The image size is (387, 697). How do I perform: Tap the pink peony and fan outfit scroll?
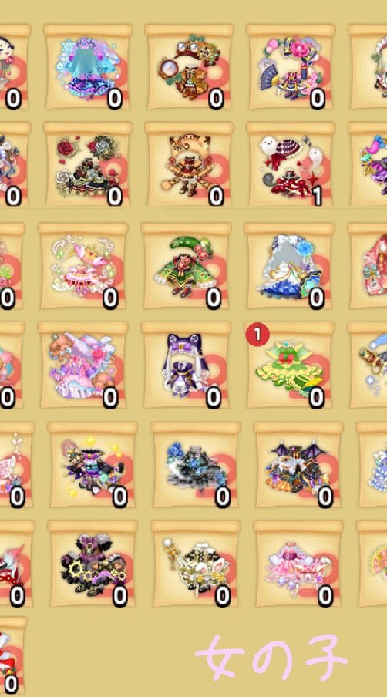(x=291, y=66)
